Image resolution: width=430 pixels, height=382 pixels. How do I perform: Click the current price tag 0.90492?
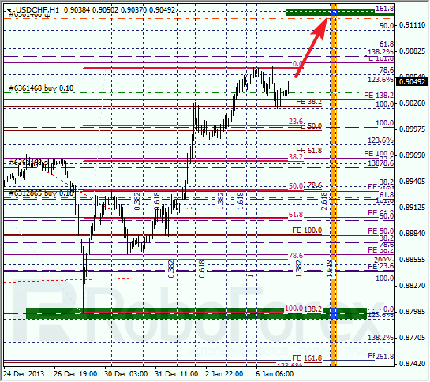click(x=412, y=82)
